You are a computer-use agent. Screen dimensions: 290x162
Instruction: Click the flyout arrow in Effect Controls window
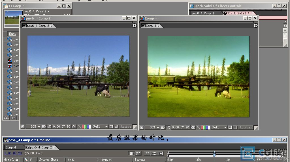pos(285,22)
